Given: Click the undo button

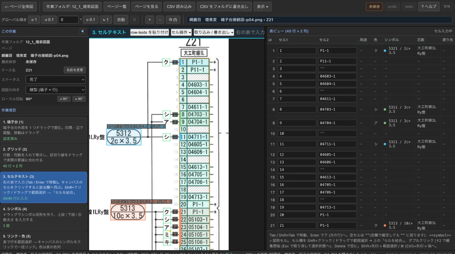Looking at the screenshot, I should click(392, 7).
